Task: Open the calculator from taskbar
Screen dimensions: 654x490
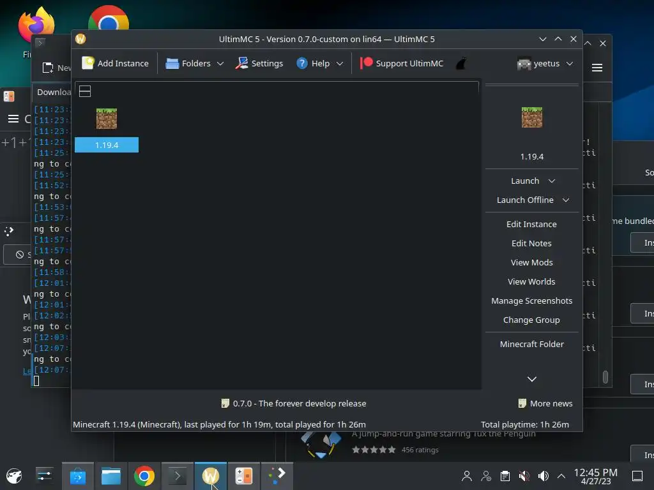Action: click(x=243, y=476)
